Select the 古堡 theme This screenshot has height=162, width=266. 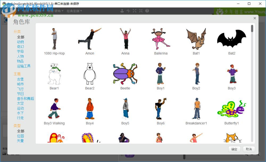coord(20,79)
